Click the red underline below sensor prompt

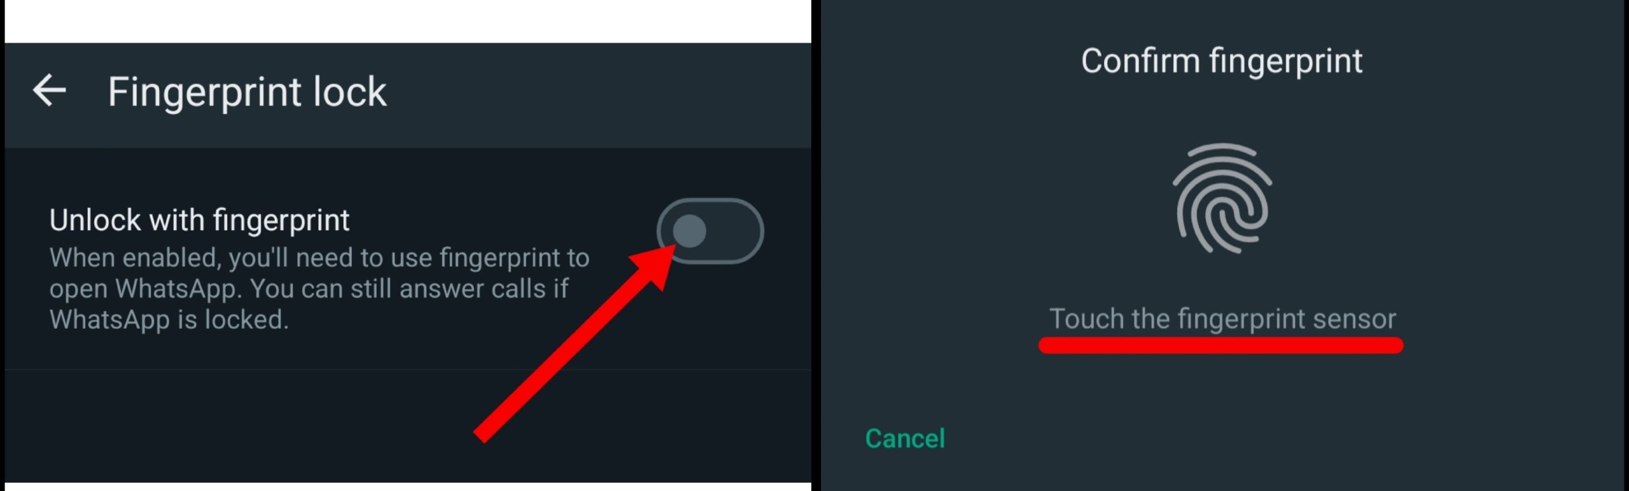[1220, 345]
